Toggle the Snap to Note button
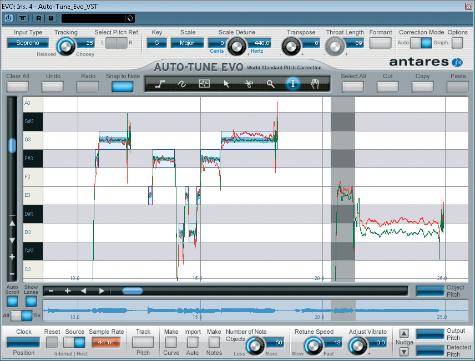The height and width of the screenshot is (361, 475). [x=123, y=87]
